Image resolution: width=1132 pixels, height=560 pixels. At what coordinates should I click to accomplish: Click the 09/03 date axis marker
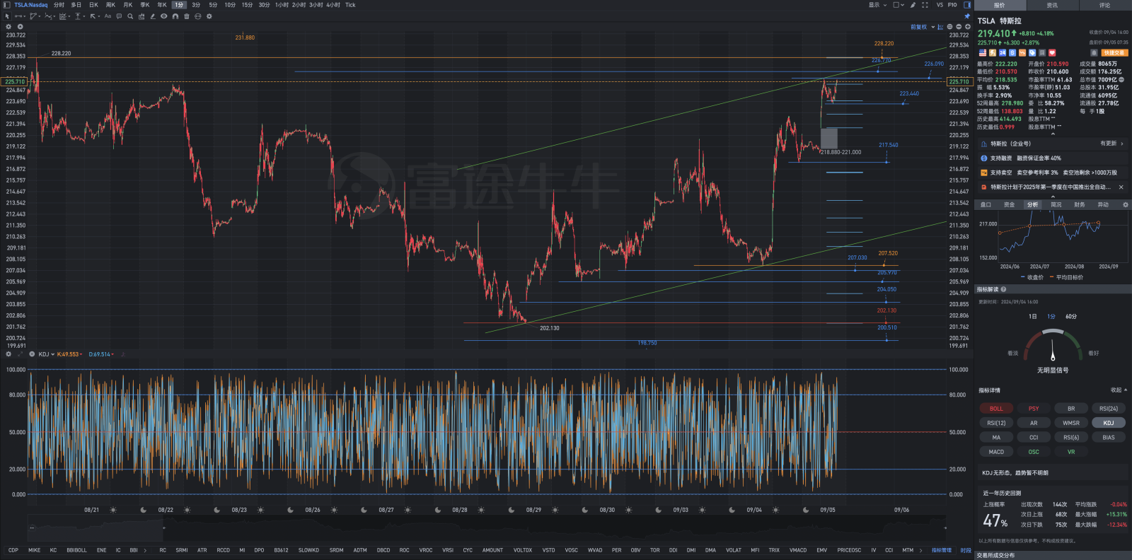click(x=681, y=510)
